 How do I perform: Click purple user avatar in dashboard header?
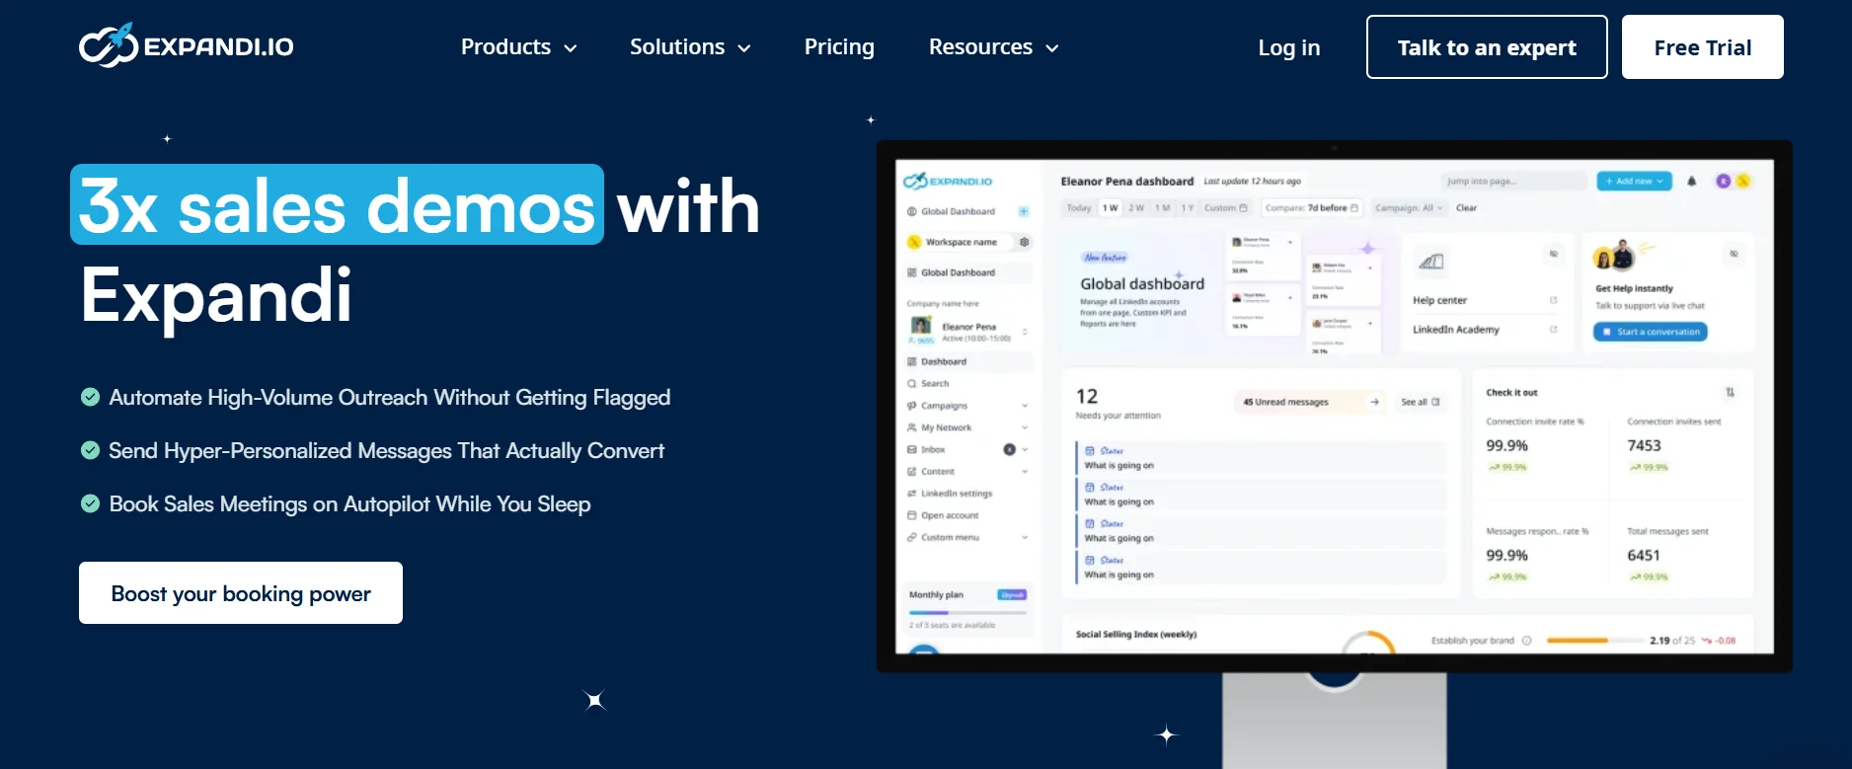pos(1723,182)
